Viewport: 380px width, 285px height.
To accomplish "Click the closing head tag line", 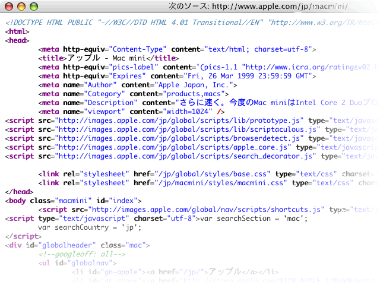I will tap(19, 192).
